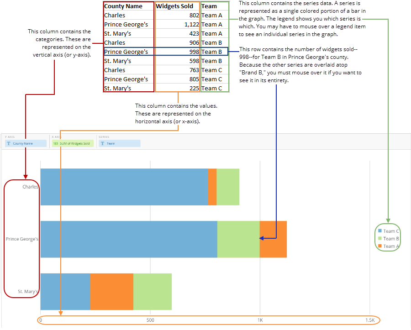Toggle Team B visibility via its legend entry

pos(390,238)
